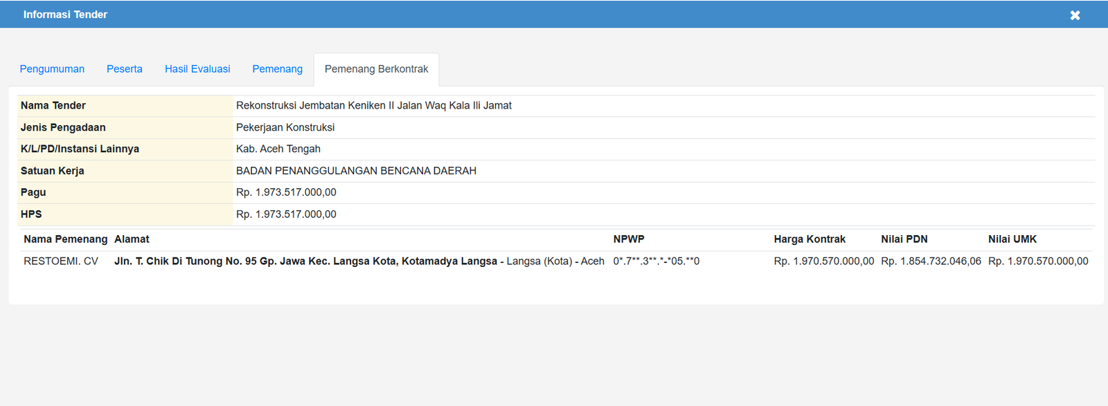Click the masked NPWP number cell
The image size is (1108, 406).
[x=656, y=261]
